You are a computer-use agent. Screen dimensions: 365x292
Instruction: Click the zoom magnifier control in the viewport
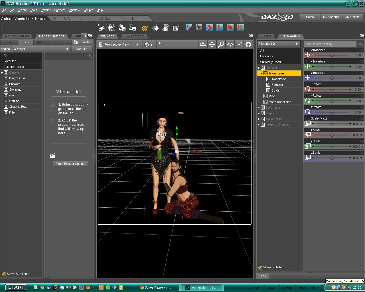pos(221,44)
